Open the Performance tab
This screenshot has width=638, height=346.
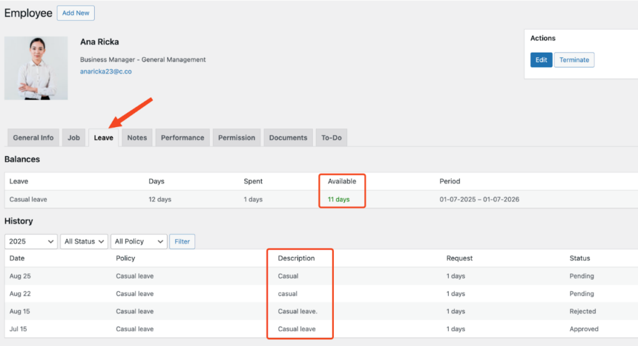coord(183,138)
